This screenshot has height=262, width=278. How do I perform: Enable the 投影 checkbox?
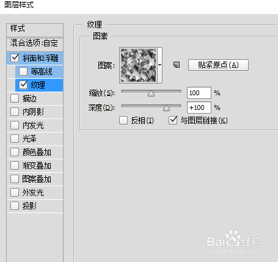(x=15, y=206)
